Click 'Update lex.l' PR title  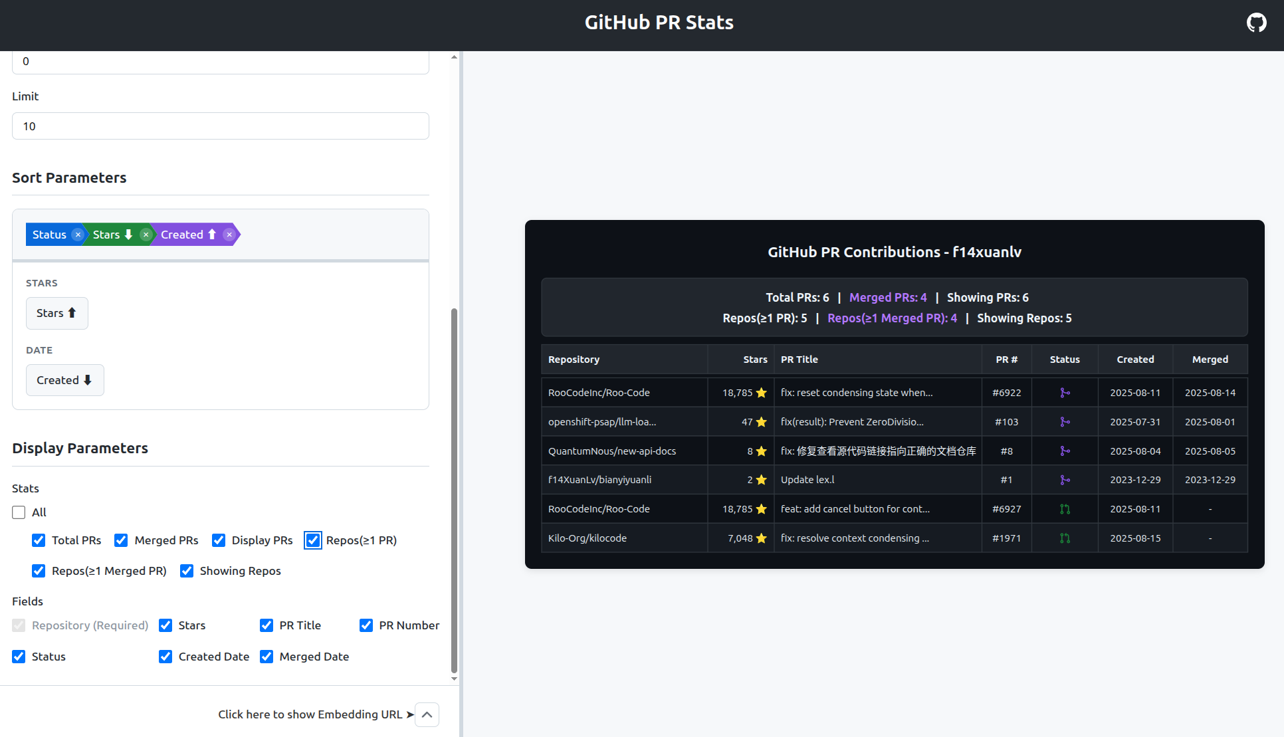coord(807,480)
